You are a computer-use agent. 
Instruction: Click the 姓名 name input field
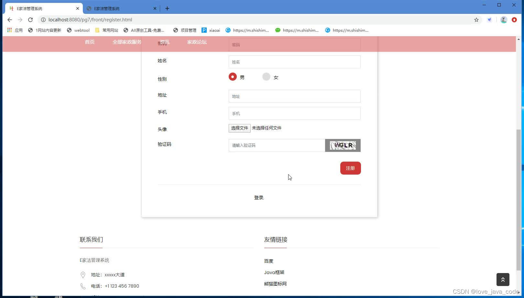click(294, 62)
